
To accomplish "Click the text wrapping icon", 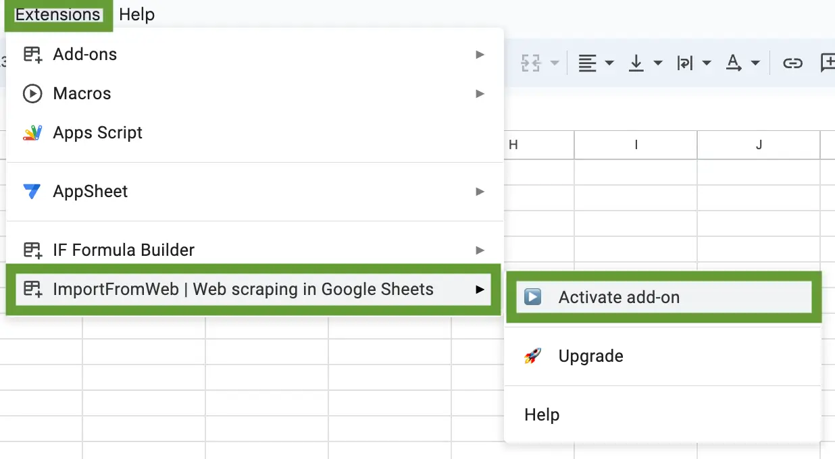I will pos(684,63).
